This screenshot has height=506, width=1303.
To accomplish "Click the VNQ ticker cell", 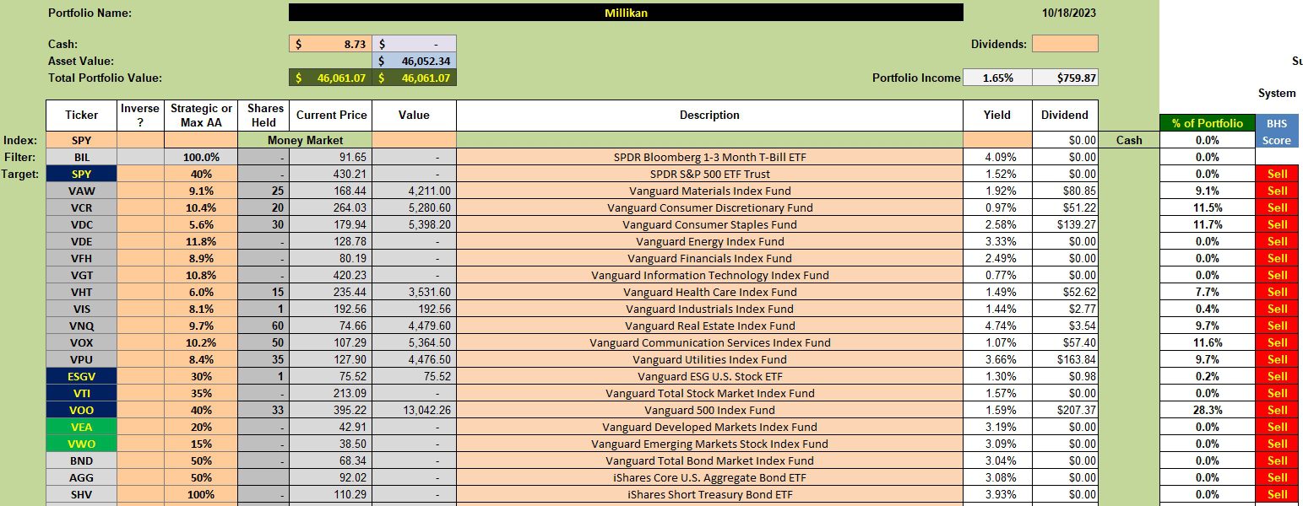I will click(x=81, y=326).
